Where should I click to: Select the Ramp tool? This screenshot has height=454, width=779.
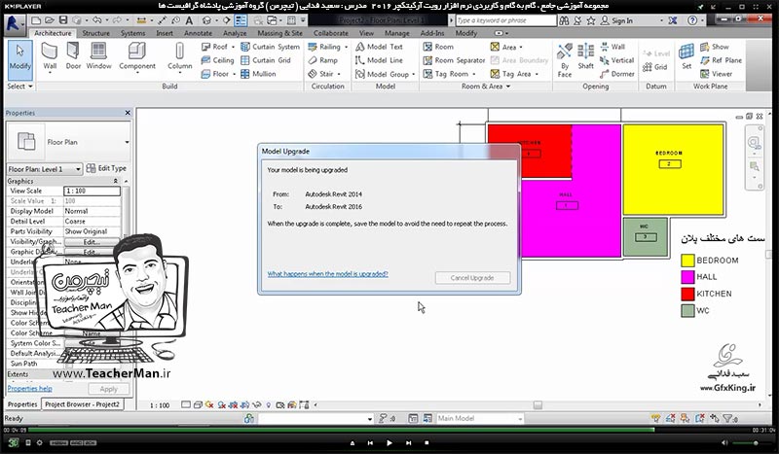click(x=322, y=60)
